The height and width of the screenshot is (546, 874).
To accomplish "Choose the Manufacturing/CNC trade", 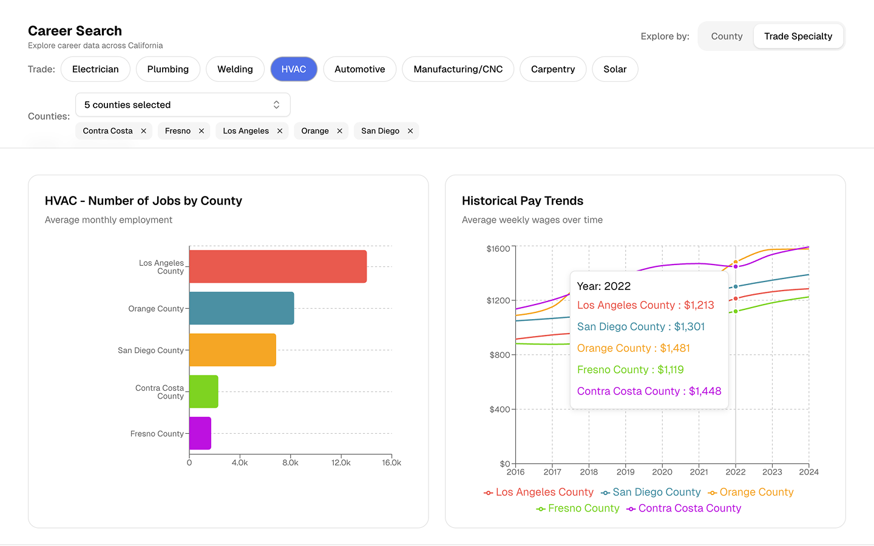I will (x=458, y=69).
